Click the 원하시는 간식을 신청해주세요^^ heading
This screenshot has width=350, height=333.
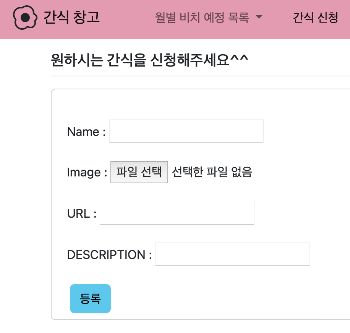pos(149,60)
